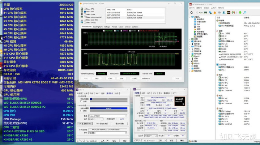This screenshot has height=145, width=260.
Task: Open the 工具(T) menu in AIDA64
Action: click(214, 8)
